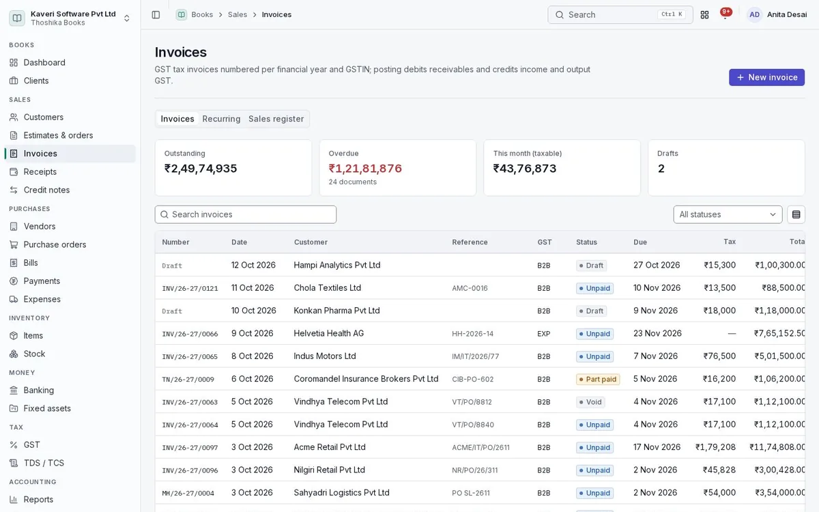Click the Void status badge

pyautogui.click(x=591, y=402)
